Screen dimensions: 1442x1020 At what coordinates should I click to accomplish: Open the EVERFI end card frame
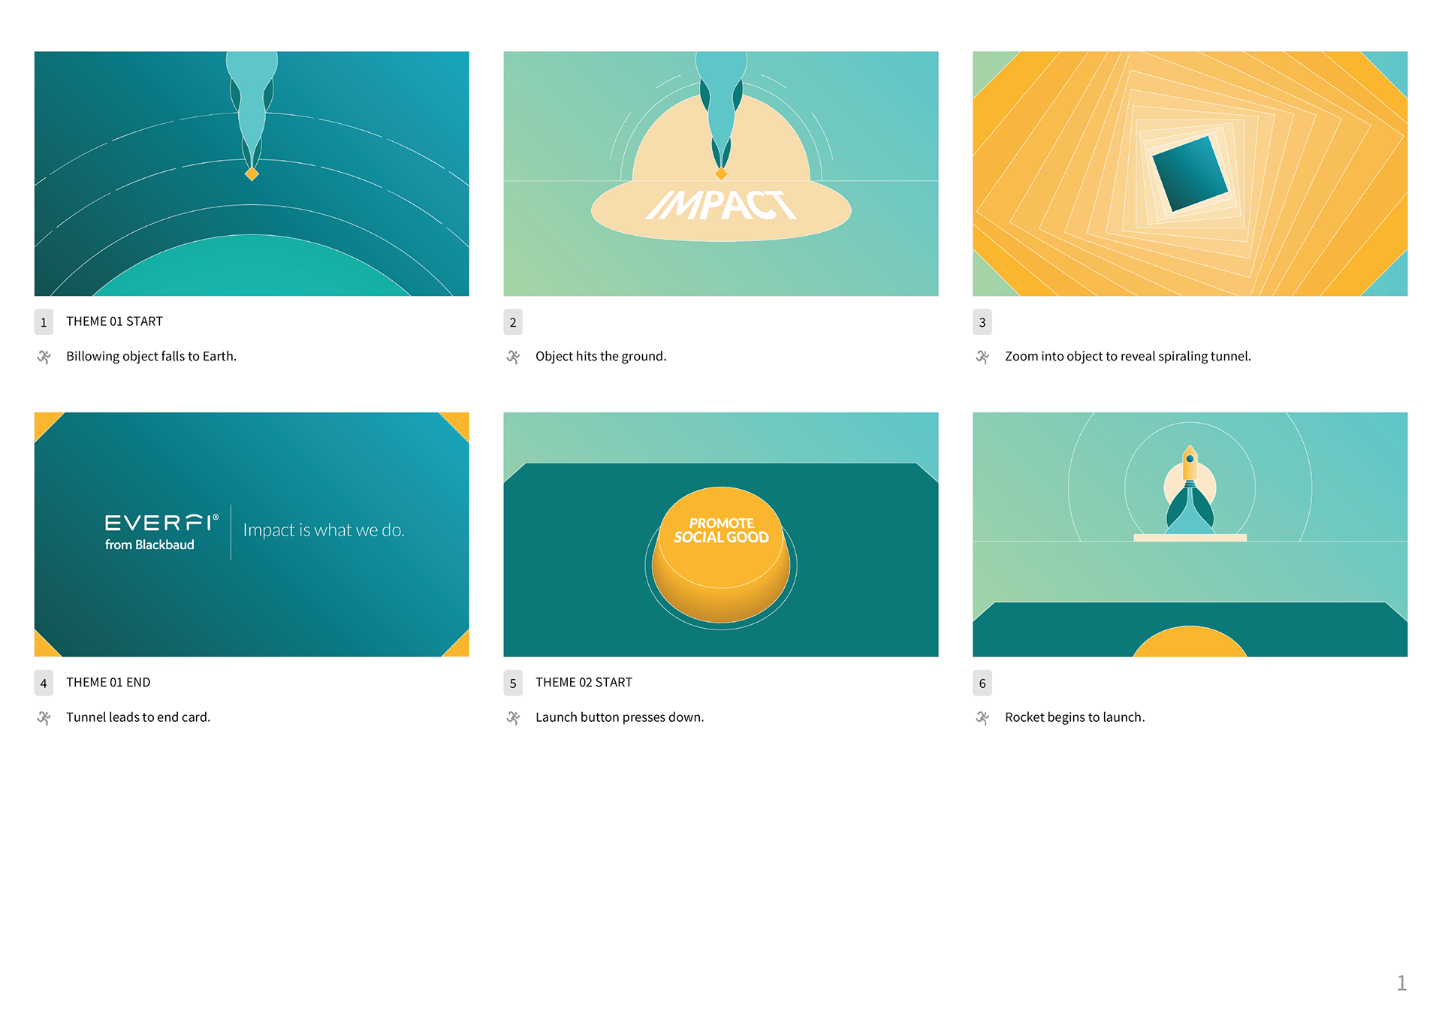point(252,534)
